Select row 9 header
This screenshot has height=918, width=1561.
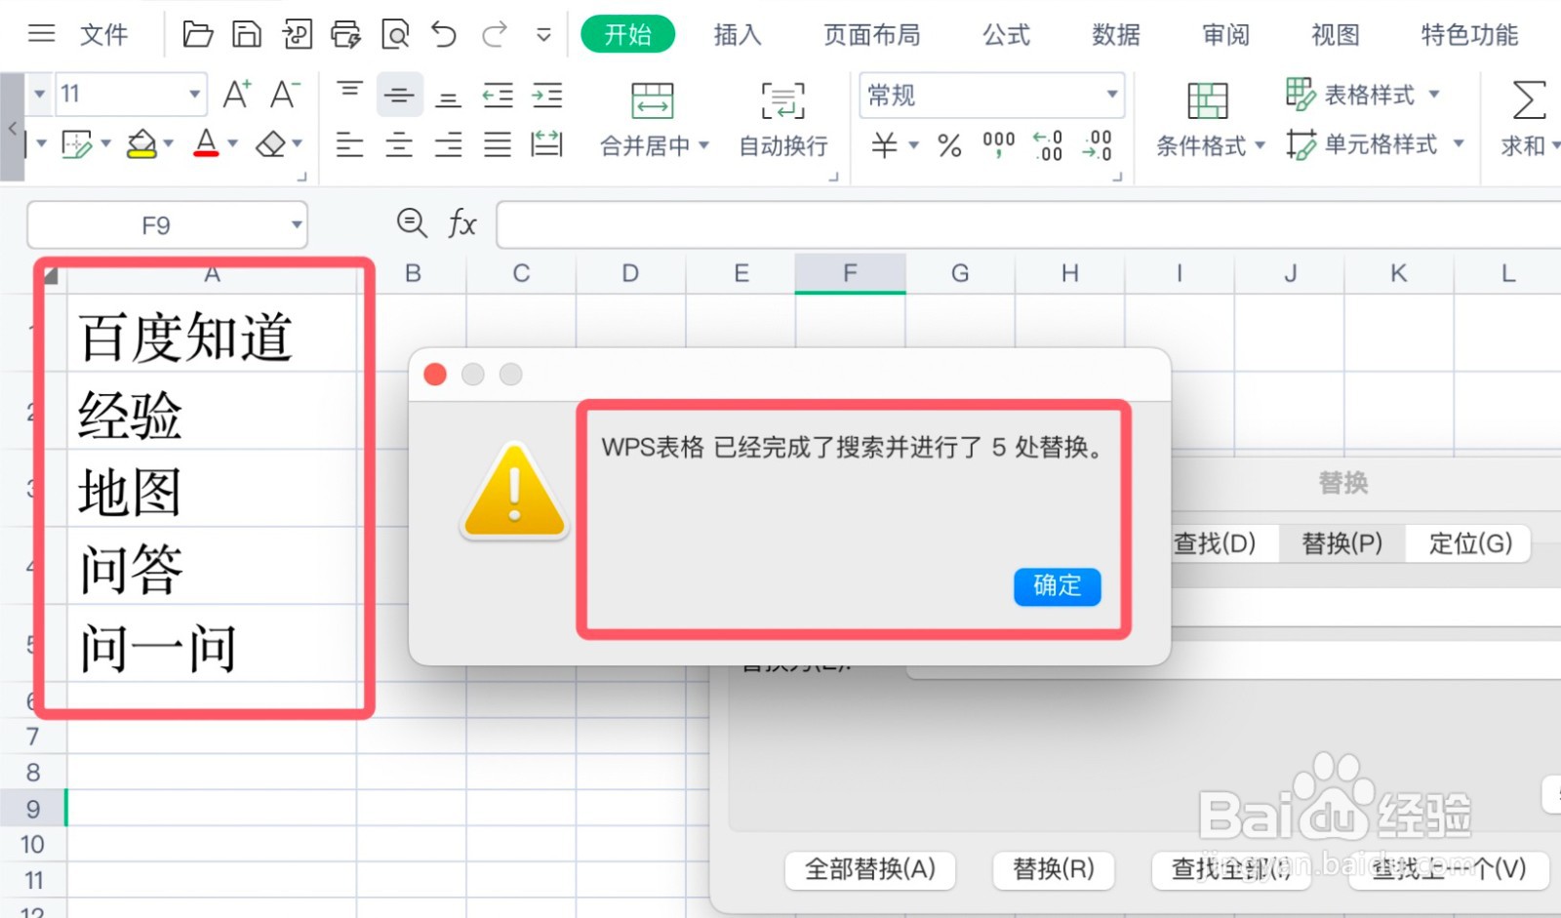point(33,809)
